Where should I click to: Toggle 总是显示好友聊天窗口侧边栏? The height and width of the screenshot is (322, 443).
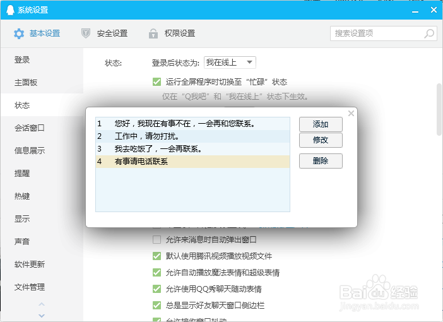[x=157, y=306]
